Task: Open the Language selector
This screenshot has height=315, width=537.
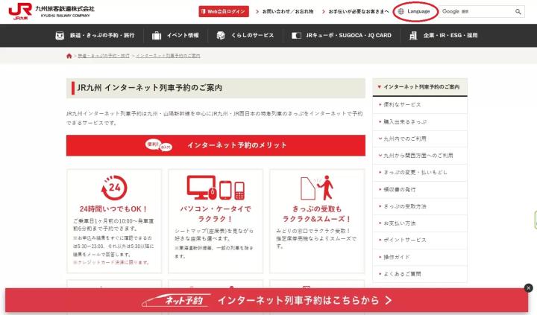Action: pyautogui.click(x=414, y=12)
